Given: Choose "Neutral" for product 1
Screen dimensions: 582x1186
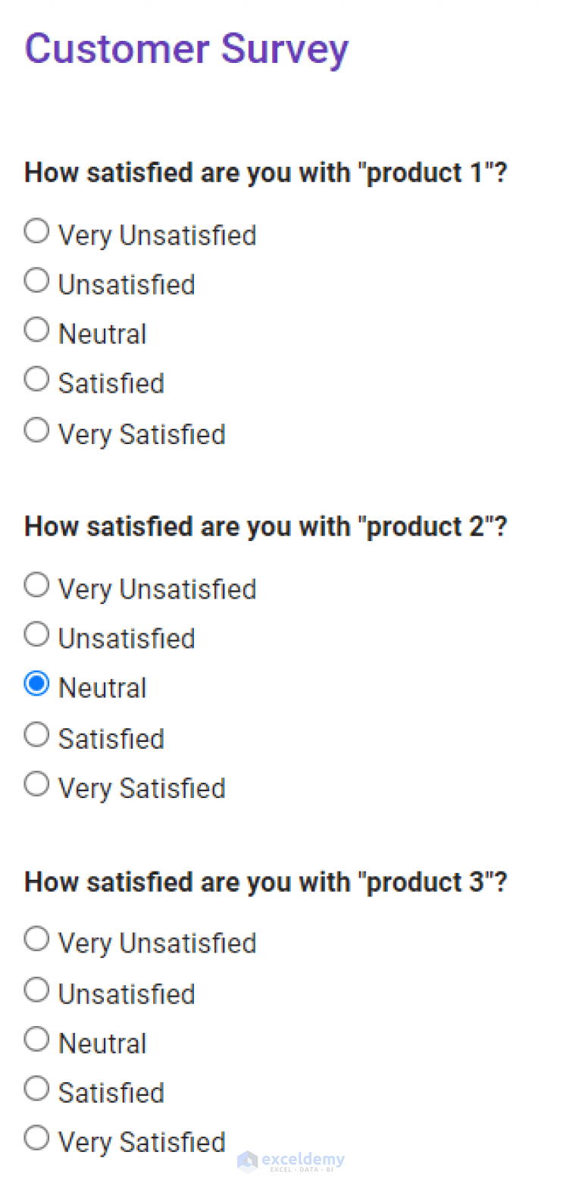Looking at the screenshot, I should [36, 329].
